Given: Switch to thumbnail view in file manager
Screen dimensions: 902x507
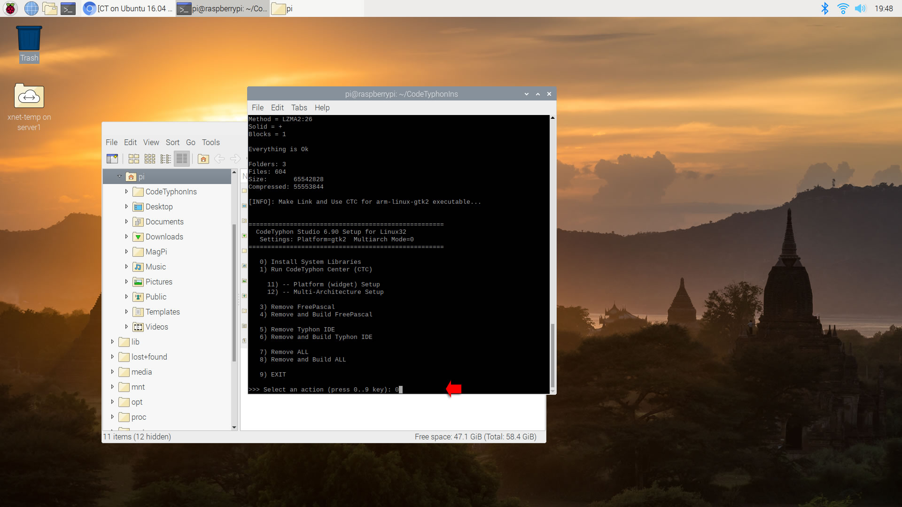Looking at the screenshot, I should pyautogui.click(x=150, y=159).
